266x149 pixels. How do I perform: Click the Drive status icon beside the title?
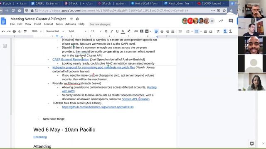tap(77, 19)
